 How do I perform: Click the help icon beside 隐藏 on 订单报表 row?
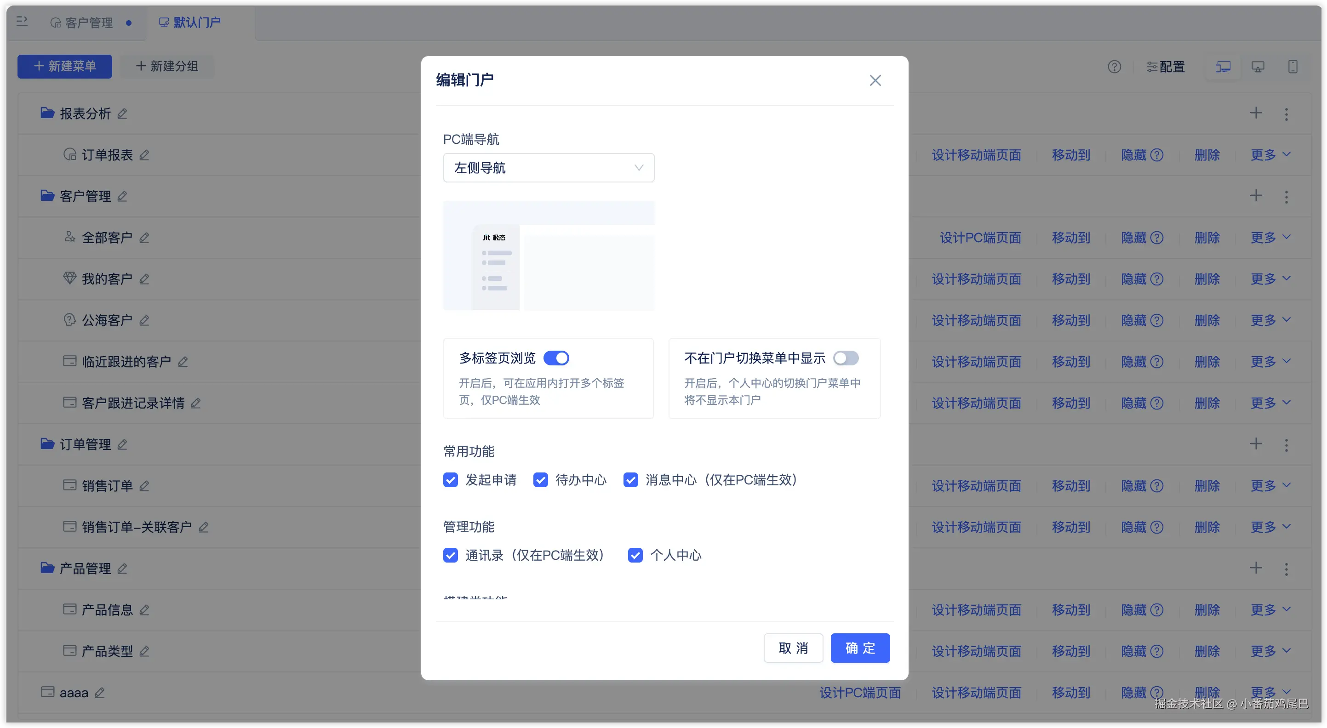[x=1157, y=155]
